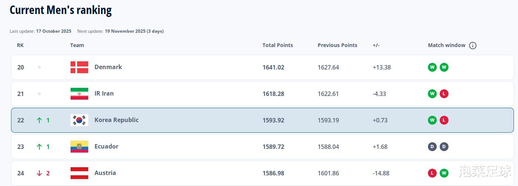Click Austria's red L match badge
Image resolution: width=518 pixels, height=186 pixels.
(432, 173)
